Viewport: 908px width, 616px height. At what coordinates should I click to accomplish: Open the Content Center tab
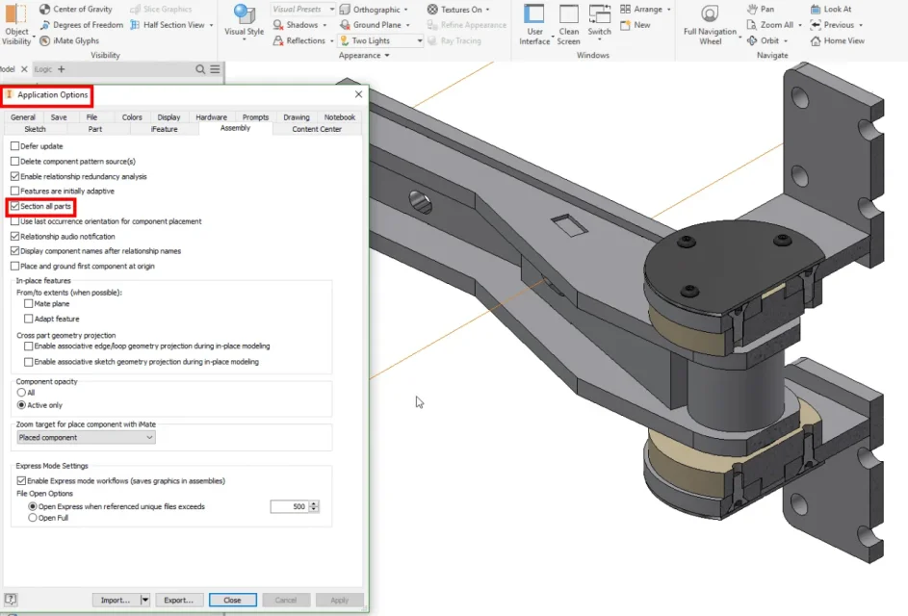[x=317, y=129]
